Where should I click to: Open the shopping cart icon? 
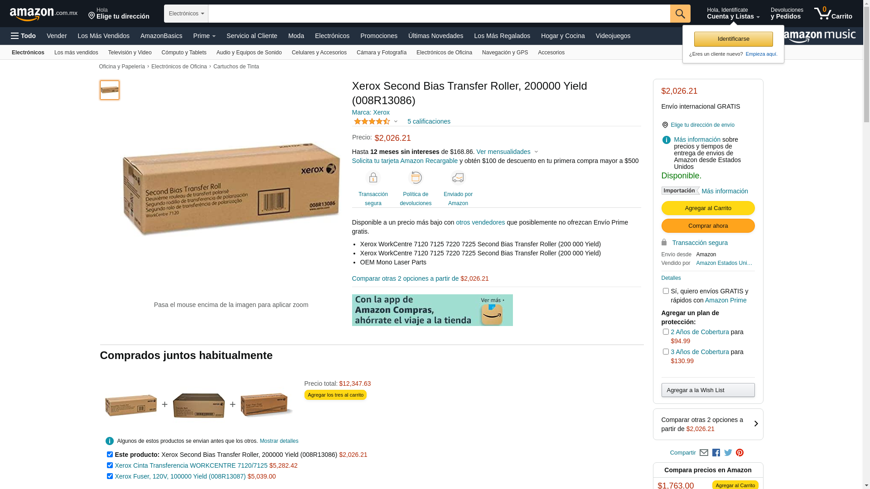[833, 13]
